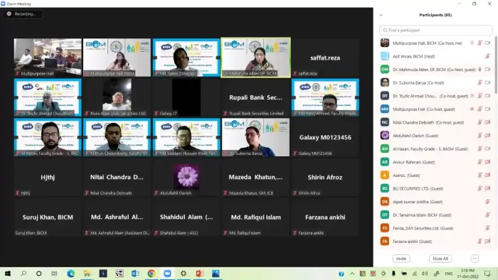Toggle muted microphone for Asif Imran host
Image resolution: width=498 pixels, height=280 pixels.
click(x=487, y=56)
